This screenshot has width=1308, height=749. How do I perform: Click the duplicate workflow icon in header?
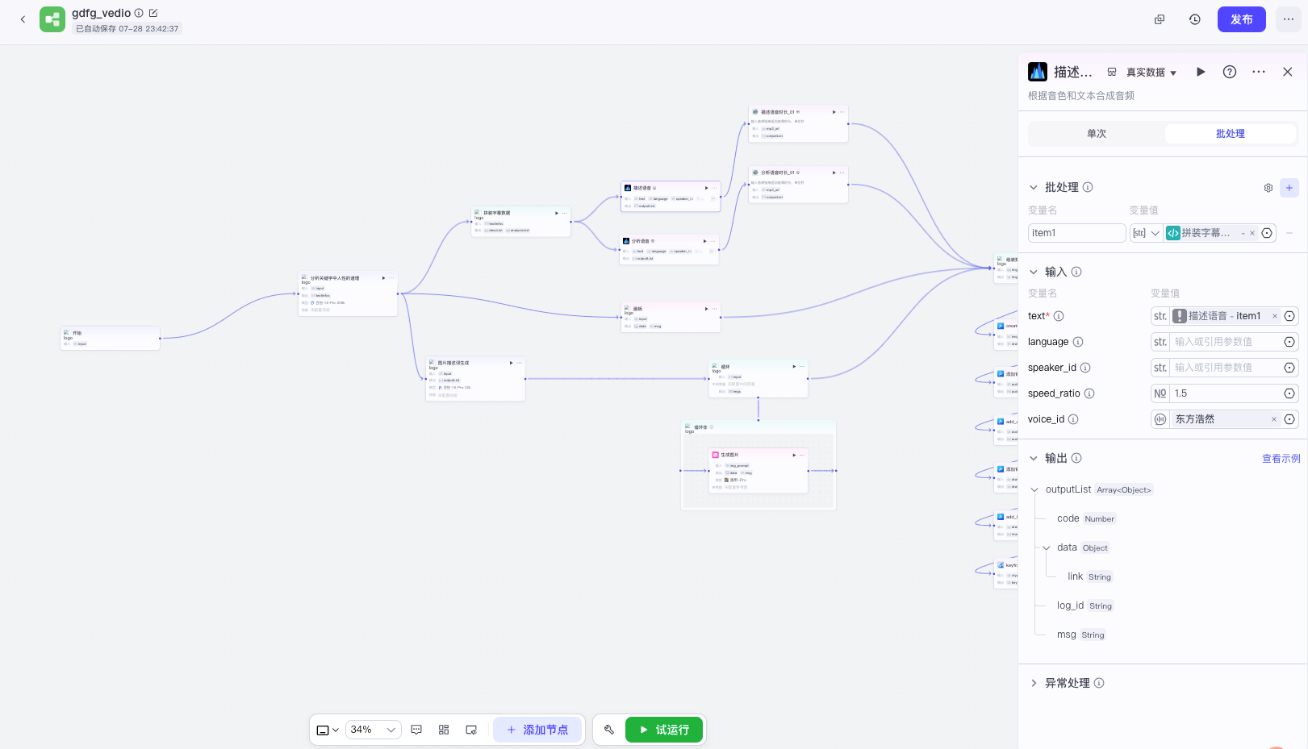pos(1160,19)
